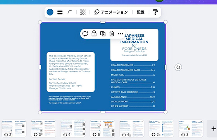Select 'Phone Number: 029 - 851 - 1346' text
The image size is (217, 140).
65,86
